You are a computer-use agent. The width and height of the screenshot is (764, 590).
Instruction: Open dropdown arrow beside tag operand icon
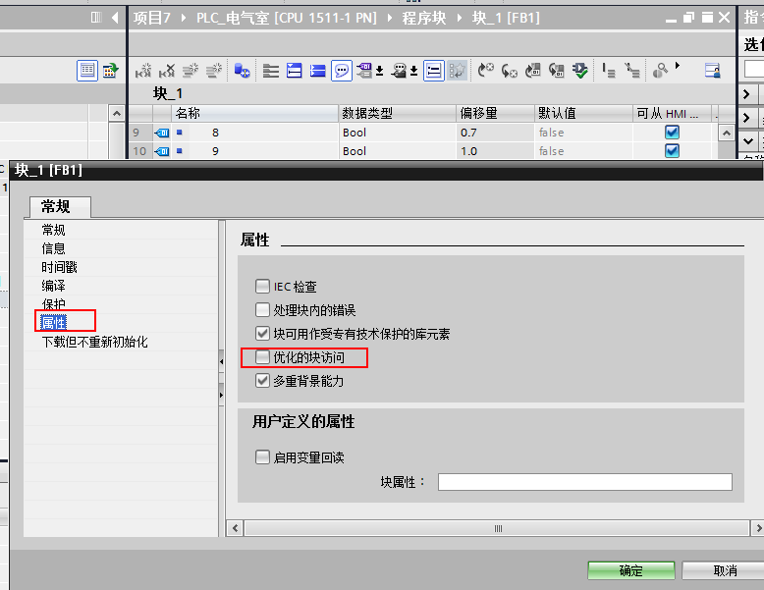point(380,71)
